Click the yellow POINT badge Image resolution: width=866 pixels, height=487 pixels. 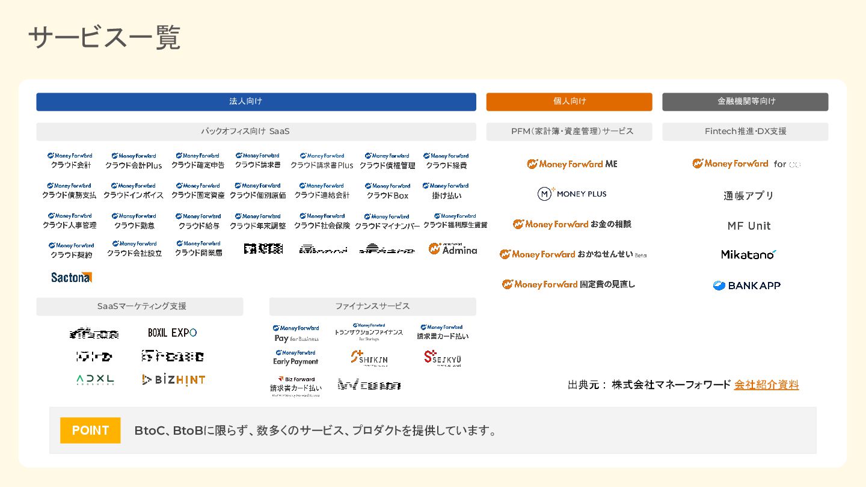click(x=90, y=430)
